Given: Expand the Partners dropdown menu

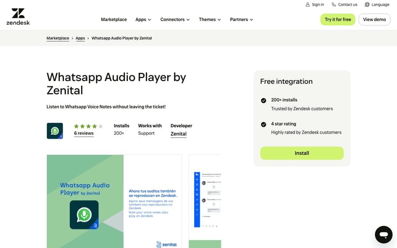Looking at the screenshot, I should [x=242, y=19].
